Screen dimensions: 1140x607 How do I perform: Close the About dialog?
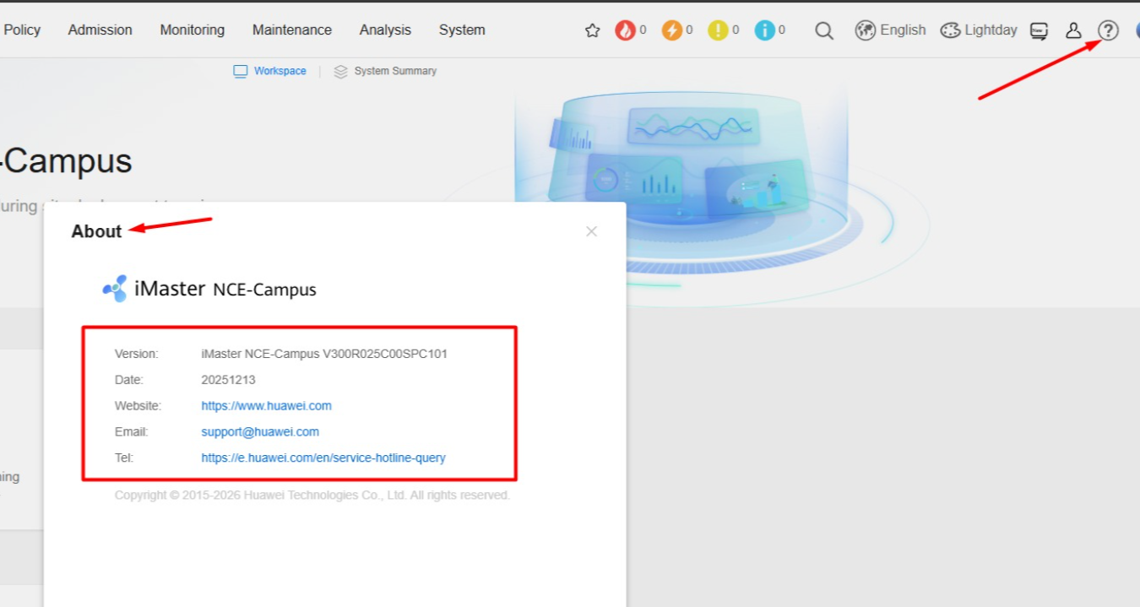coord(591,231)
